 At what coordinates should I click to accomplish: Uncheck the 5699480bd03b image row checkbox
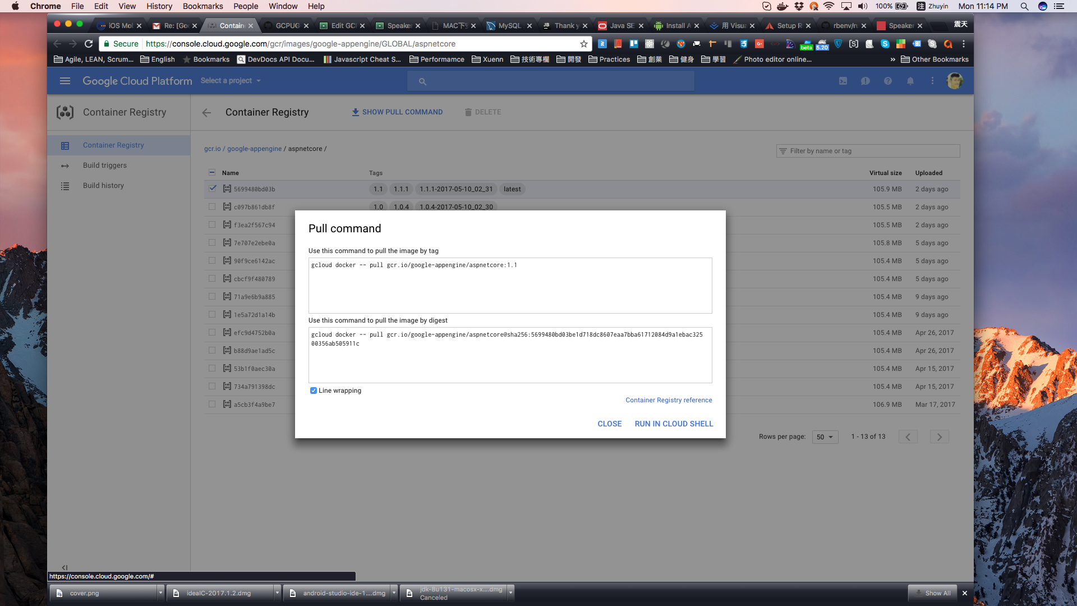[x=212, y=189]
